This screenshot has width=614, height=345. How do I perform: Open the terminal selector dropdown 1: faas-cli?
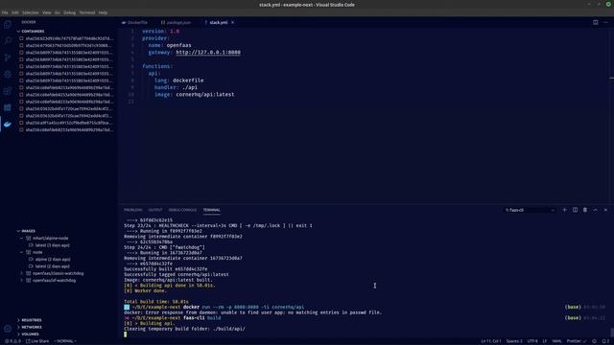(x=531, y=210)
